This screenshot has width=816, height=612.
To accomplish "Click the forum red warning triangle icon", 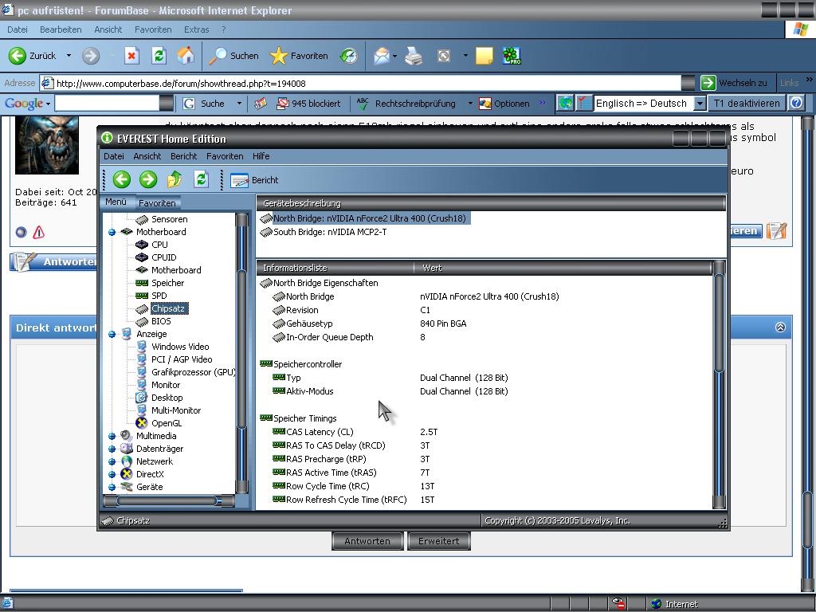I will 38,232.
